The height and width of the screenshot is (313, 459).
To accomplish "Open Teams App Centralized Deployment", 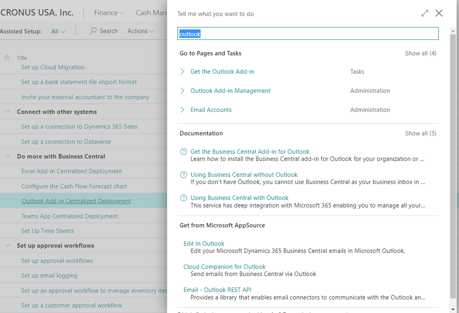I will coord(69,216).
